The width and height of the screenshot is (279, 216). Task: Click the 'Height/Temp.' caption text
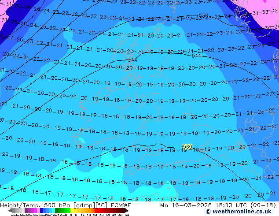[20, 205]
